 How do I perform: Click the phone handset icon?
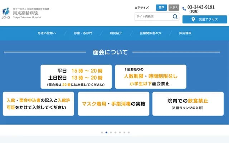pos(184,9)
